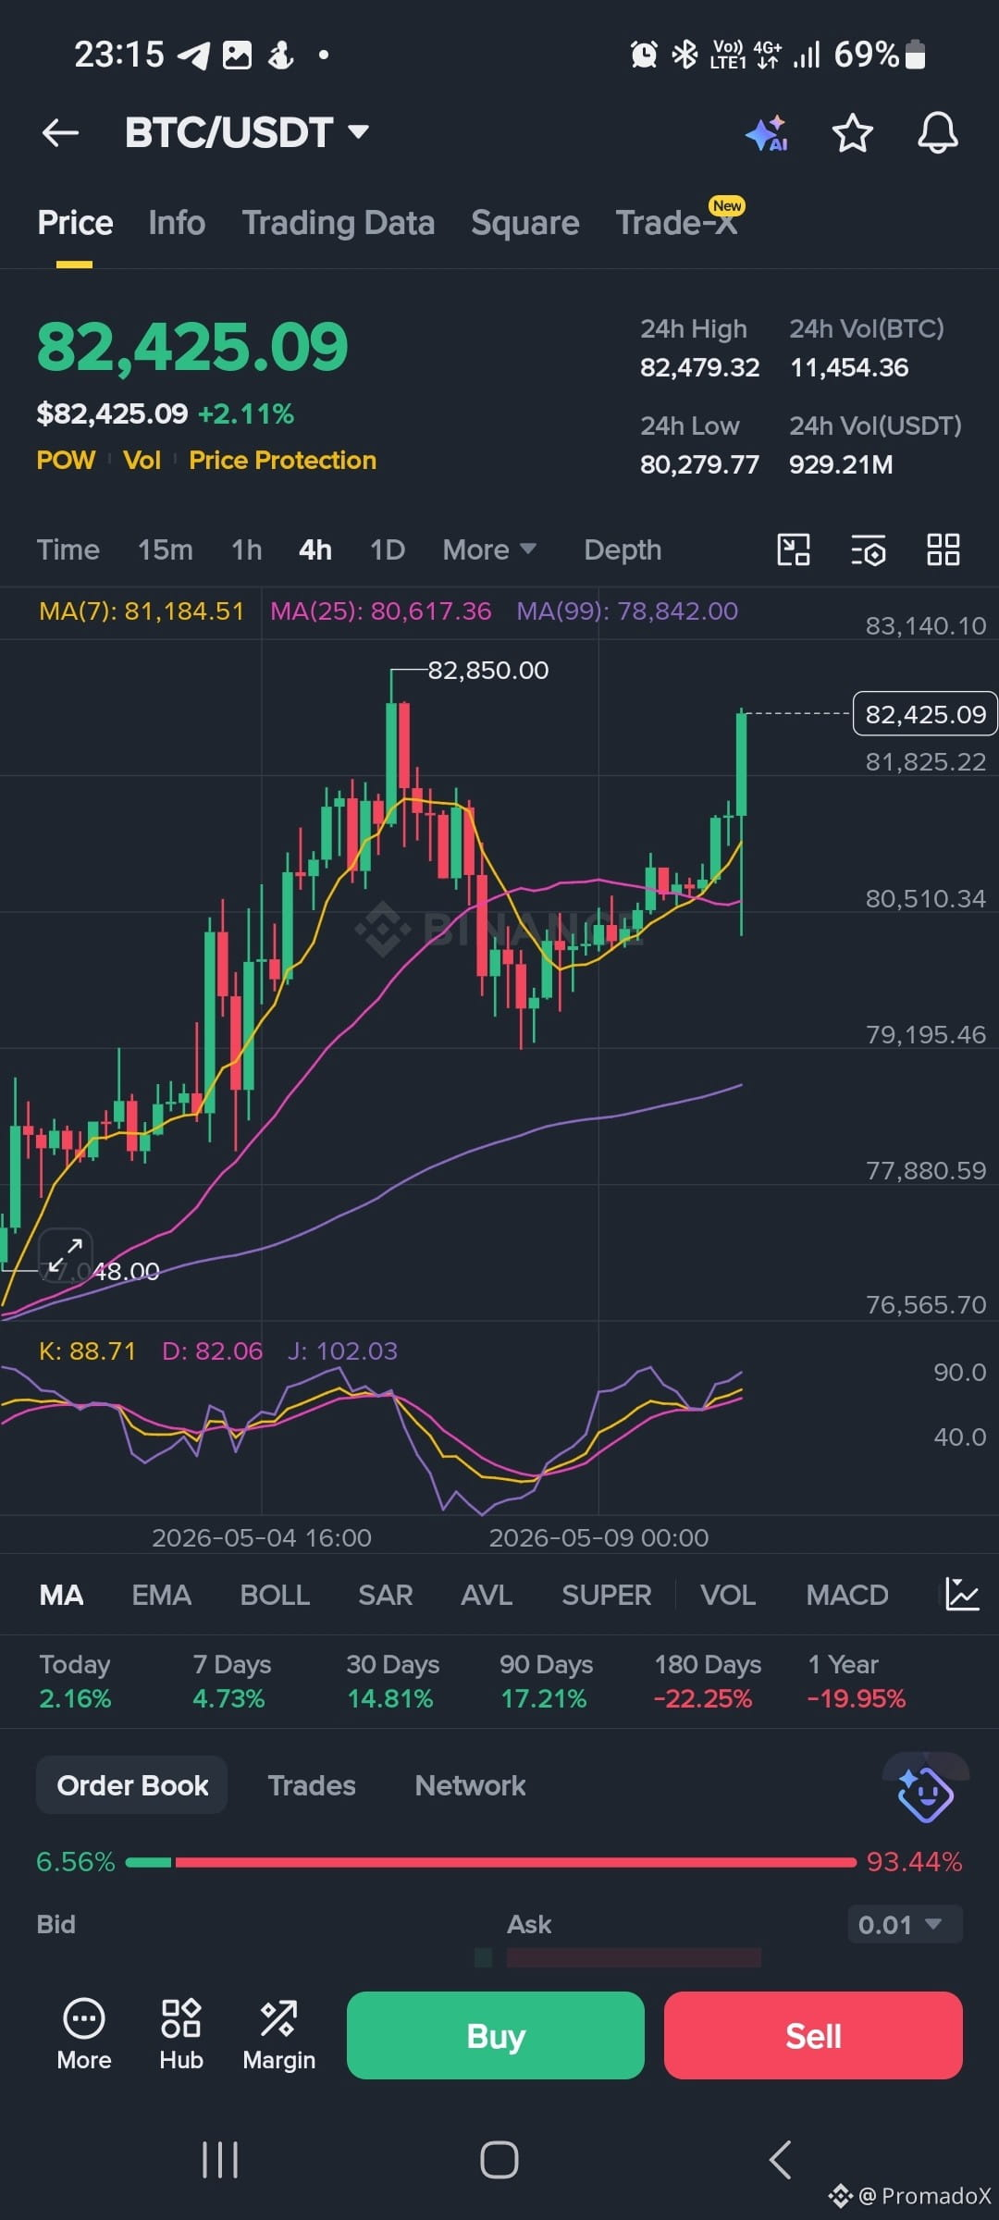Tap the last green candlestick on chart

(742, 765)
